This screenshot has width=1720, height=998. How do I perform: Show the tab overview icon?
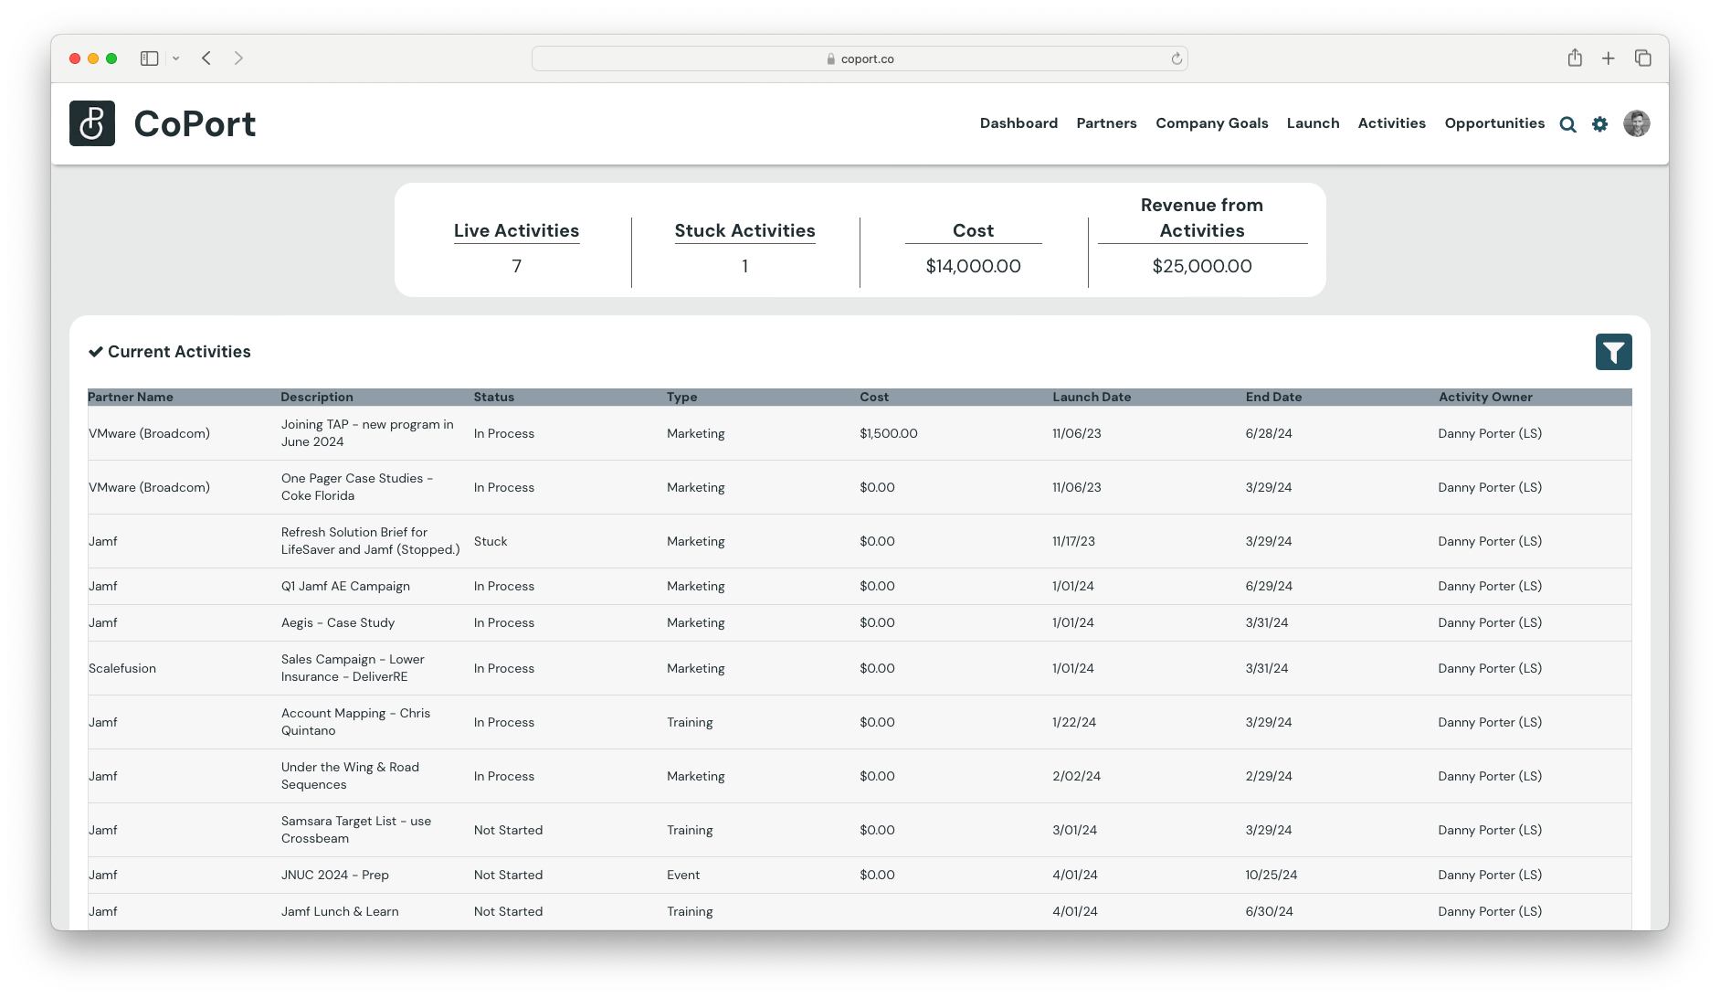point(1642,58)
